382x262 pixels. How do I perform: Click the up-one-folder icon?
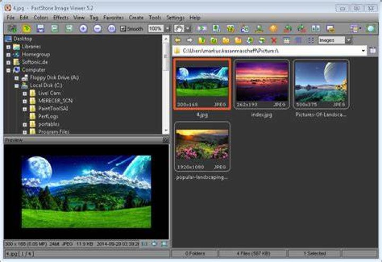tap(202, 40)
